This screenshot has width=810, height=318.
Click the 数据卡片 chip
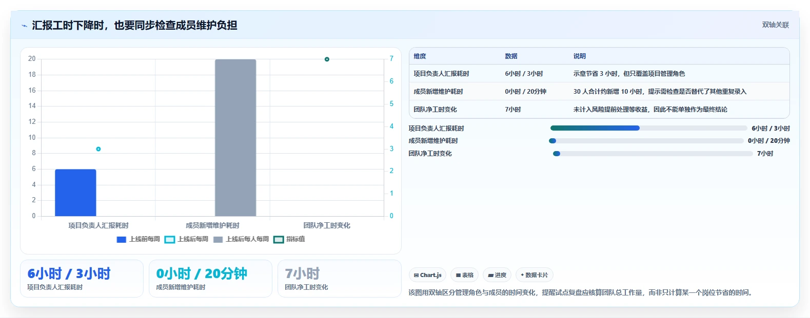(x=534, y=275)
